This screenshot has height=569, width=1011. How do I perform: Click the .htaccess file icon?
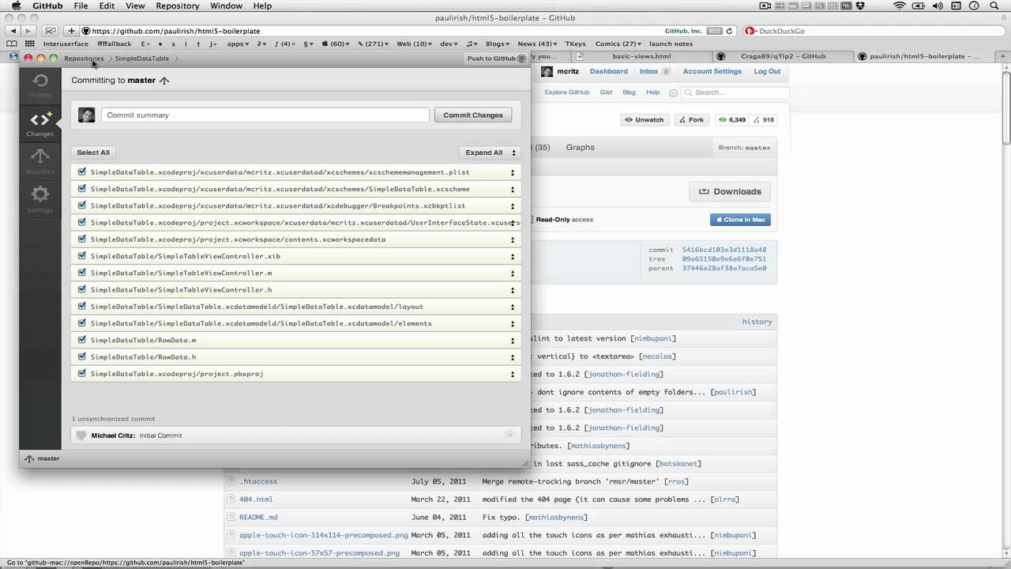point(231,481)
